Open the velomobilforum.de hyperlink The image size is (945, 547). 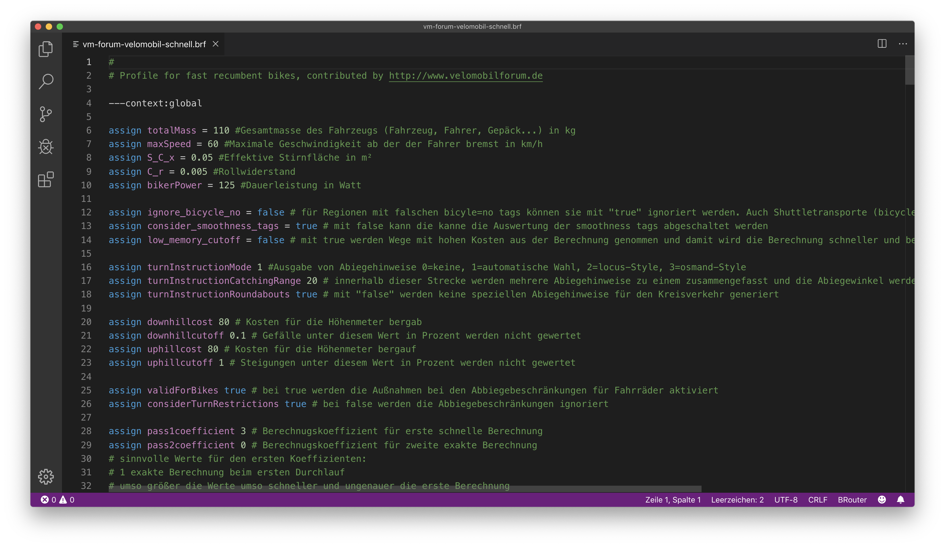point(465,76)
